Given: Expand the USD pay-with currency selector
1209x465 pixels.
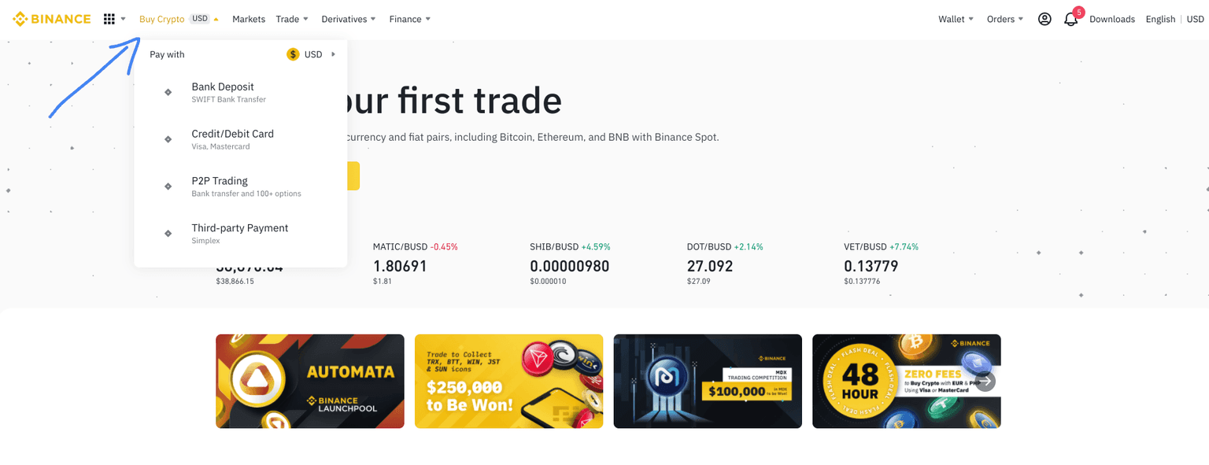Looking at the screenshot, I should click(312, 54).
